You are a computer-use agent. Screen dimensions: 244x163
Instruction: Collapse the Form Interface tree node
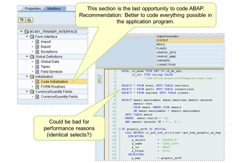tap(27, 37)
